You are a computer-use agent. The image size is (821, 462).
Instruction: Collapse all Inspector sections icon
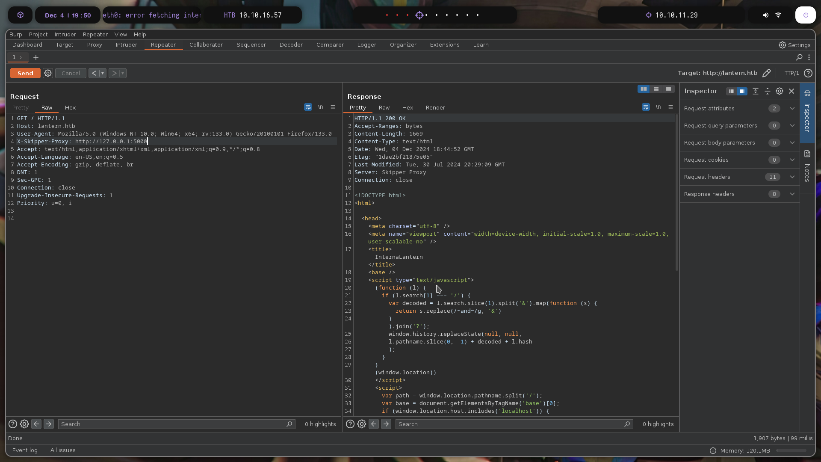click(768, 91)
